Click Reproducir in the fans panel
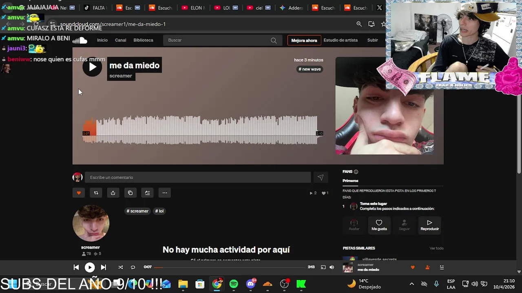 pyautogui.click(x=429, y=225)
